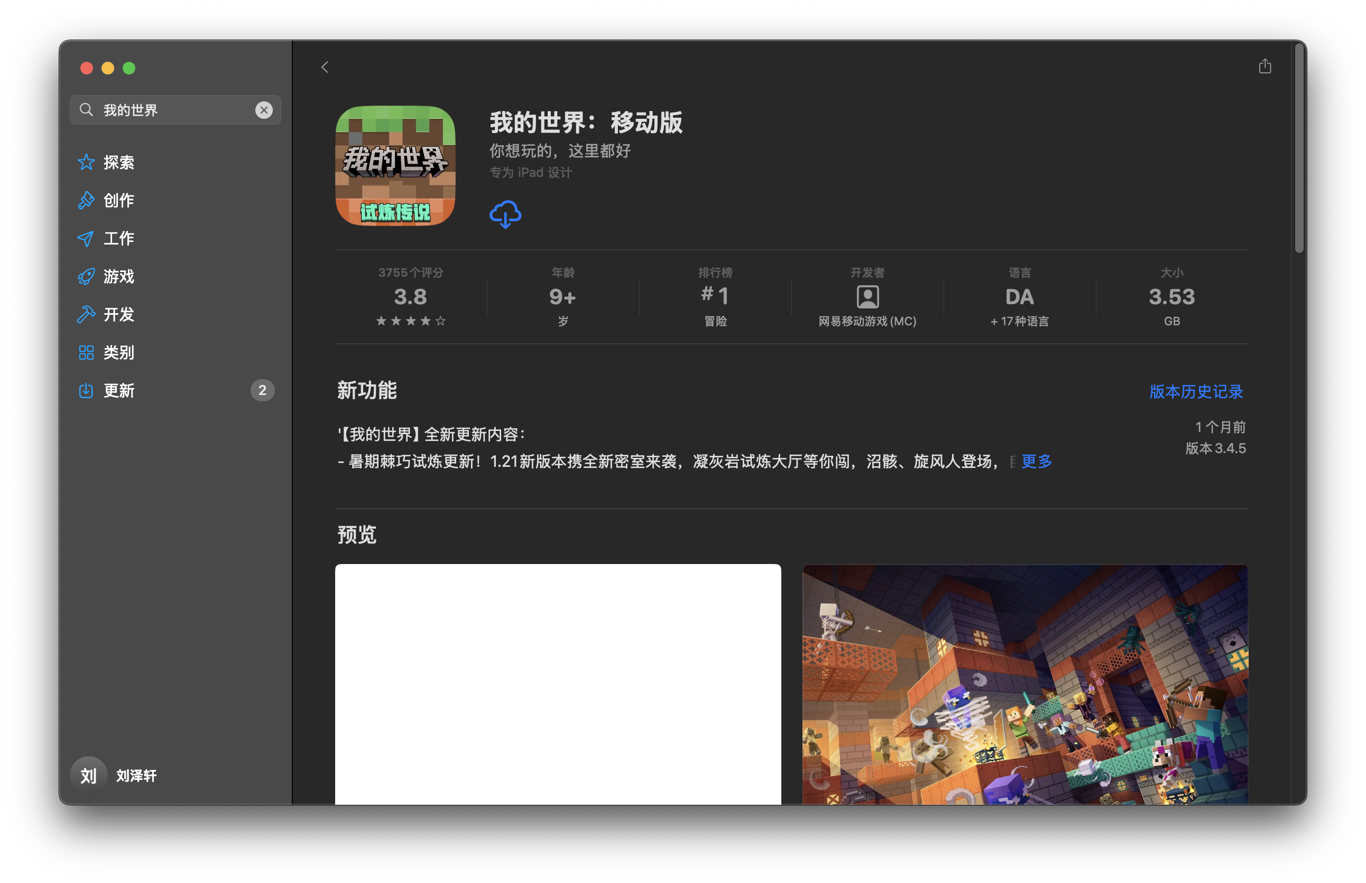This screenshot has height=883, width=1366.
Task: Open the 开发 (Develop) section
Action: pyautogui.click(x=118, y=314)
